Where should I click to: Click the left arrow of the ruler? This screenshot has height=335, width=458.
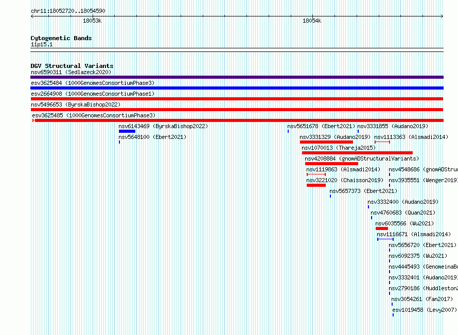[x=32, y=16]
